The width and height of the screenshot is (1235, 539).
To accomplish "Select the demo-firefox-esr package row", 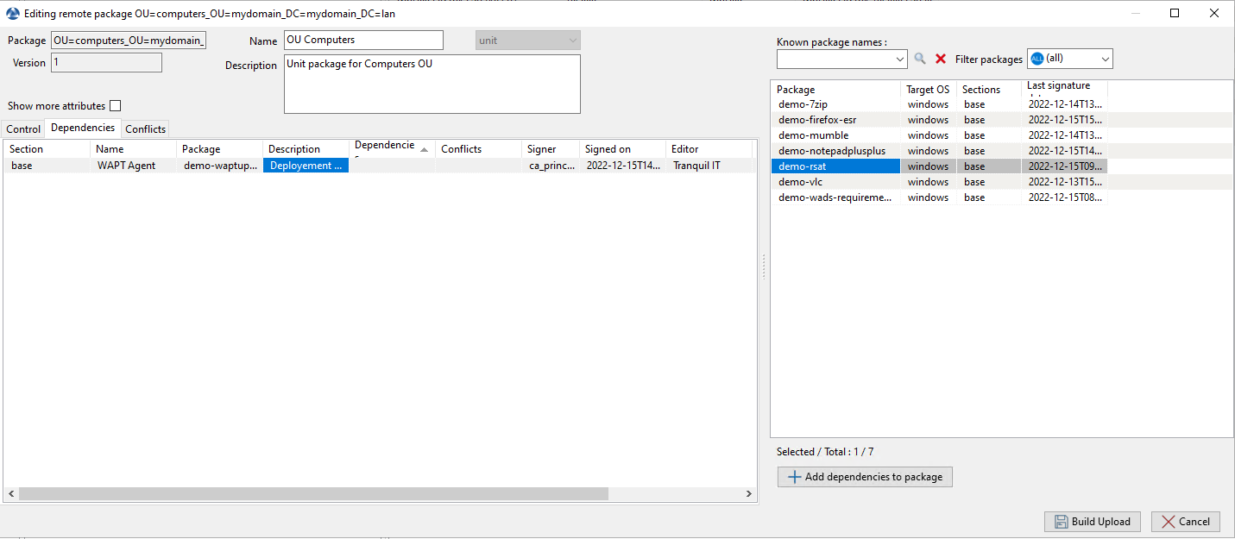I will 817,120.
